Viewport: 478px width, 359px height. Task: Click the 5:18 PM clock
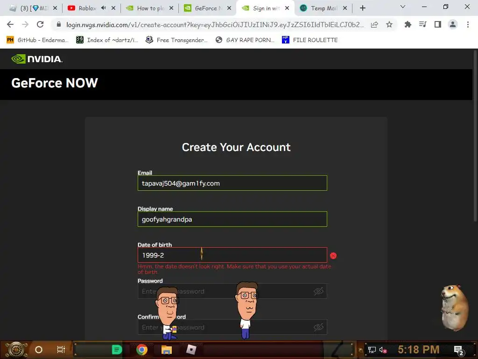[x=418, y=350]
